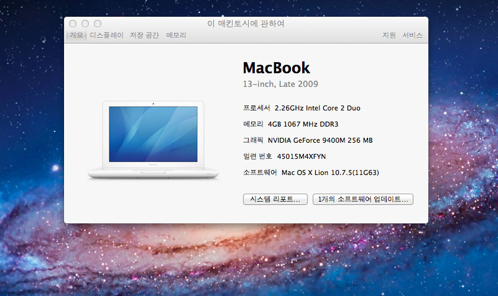The height and width of the screenshot is (296, 498).
Task: Click the white MacBook laptop image
Action: [153, 140]
